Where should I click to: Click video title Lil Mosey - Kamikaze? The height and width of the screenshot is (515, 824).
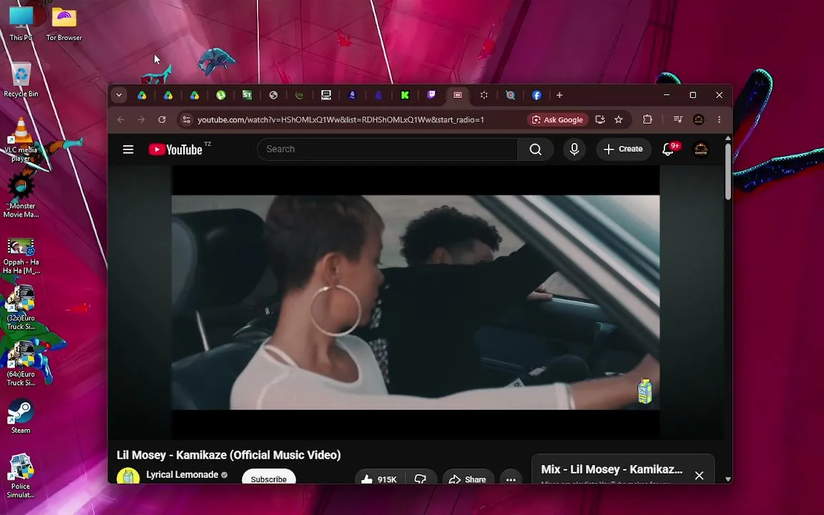coord(229,455)
